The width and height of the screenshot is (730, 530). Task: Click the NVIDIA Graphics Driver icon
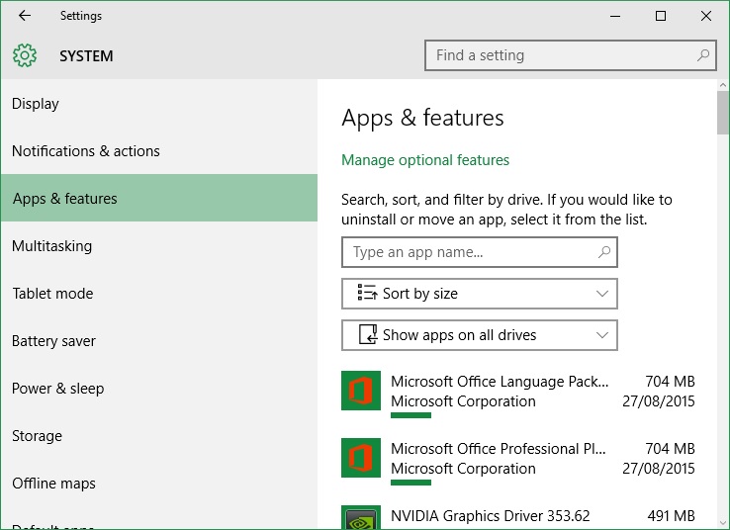pos(361,517)
